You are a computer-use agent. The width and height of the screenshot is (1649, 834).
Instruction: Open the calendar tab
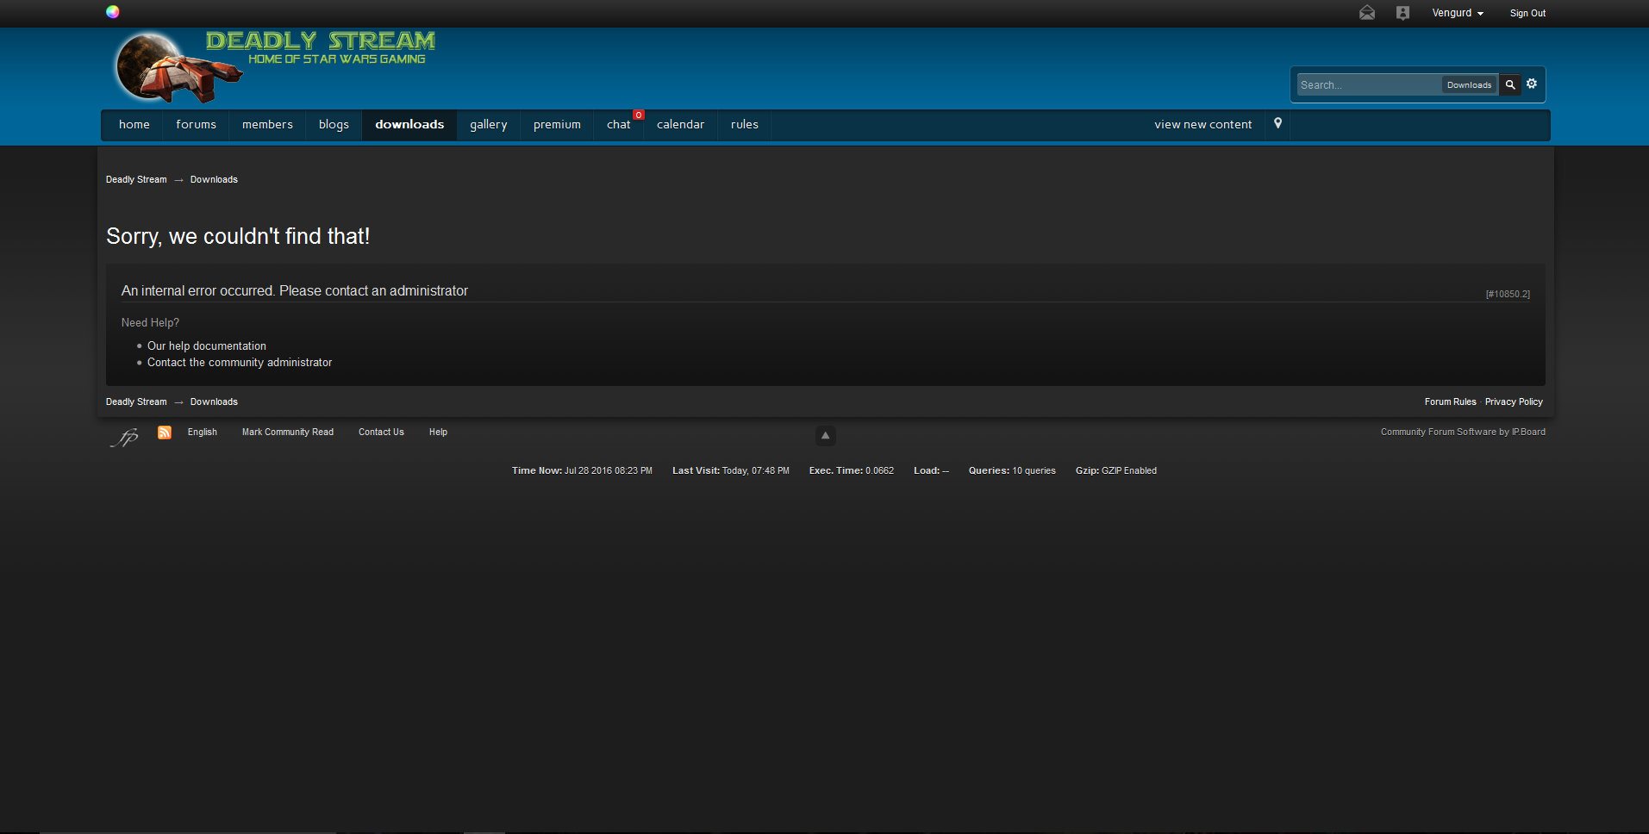click(x=681, y=124)
